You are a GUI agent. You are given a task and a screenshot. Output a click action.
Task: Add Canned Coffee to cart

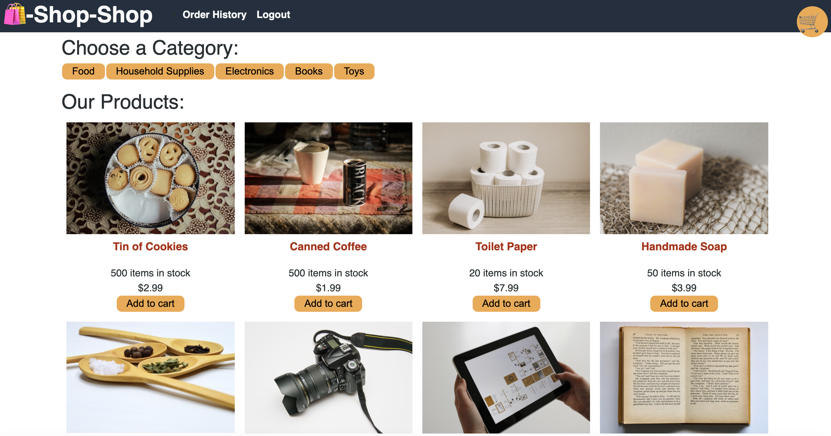coord(328,303)
